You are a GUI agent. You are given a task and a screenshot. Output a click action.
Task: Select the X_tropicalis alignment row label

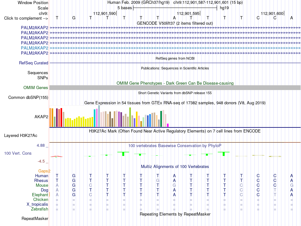click(37, 204)
